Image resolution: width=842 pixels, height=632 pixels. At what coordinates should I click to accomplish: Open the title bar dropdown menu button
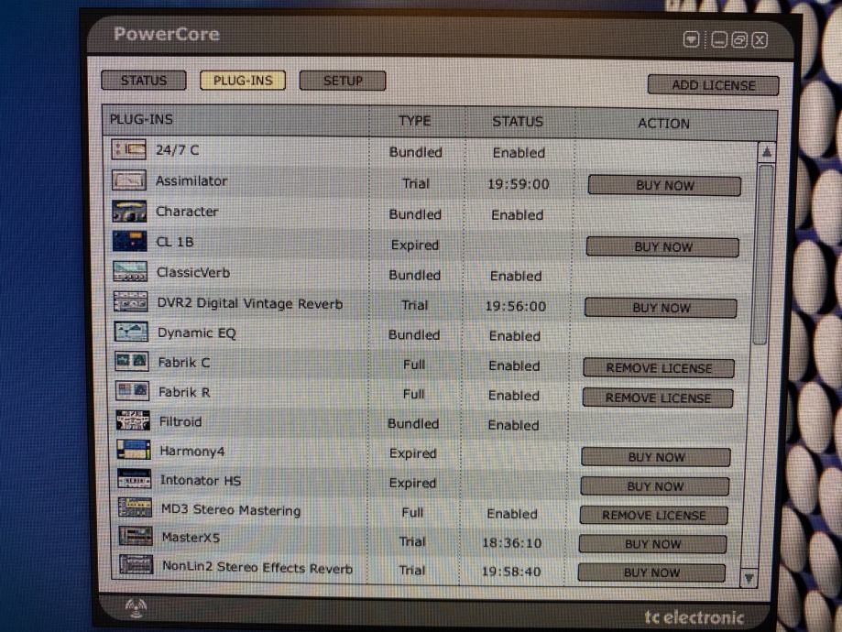(691, 39)
